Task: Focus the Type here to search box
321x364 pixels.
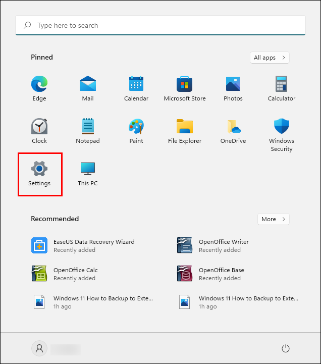Action: [x=161, y=25]
